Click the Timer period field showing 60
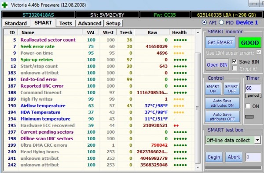Image resolution: width=264 pixels, height=173 pixels. pos(253,88)
